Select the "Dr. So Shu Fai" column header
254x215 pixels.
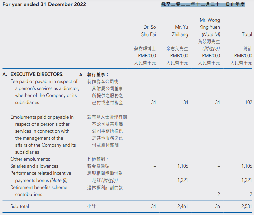149,31
